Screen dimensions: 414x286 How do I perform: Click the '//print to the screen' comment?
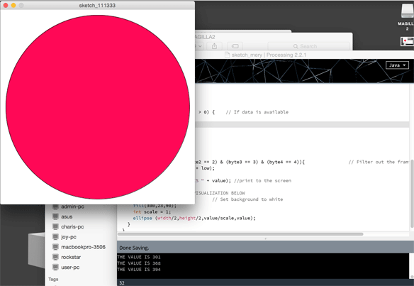click(262, 181)
